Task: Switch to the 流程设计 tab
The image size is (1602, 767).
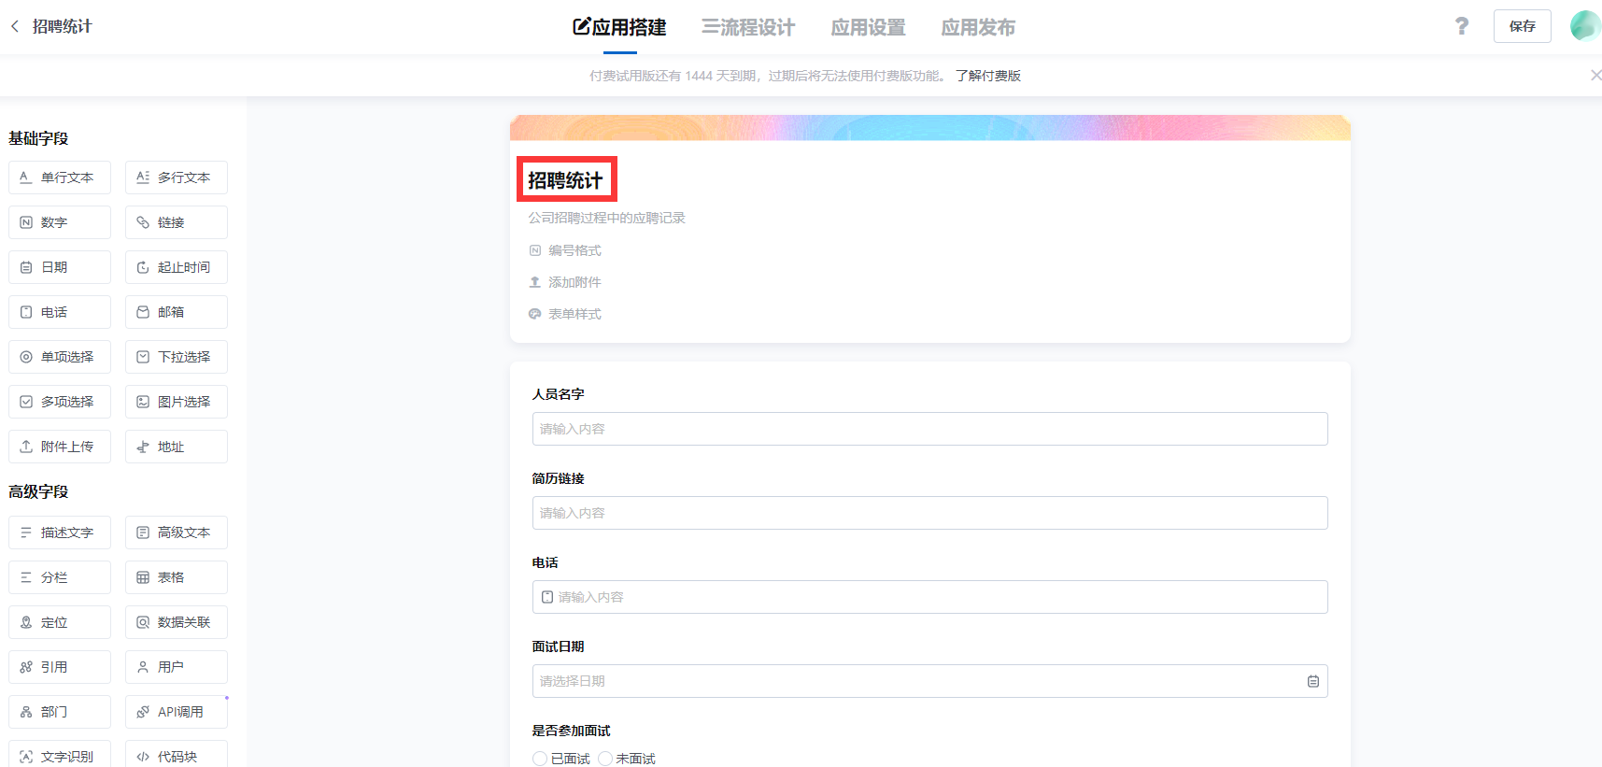Action: [x=748, y=27]
